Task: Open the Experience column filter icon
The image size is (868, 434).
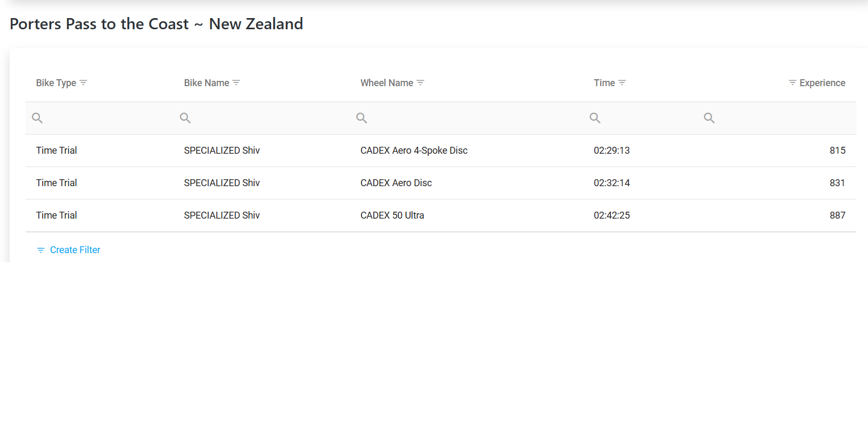Action: coord(792,83)
